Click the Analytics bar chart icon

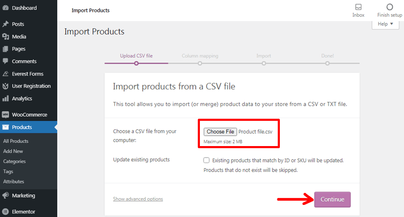[6, 98]
